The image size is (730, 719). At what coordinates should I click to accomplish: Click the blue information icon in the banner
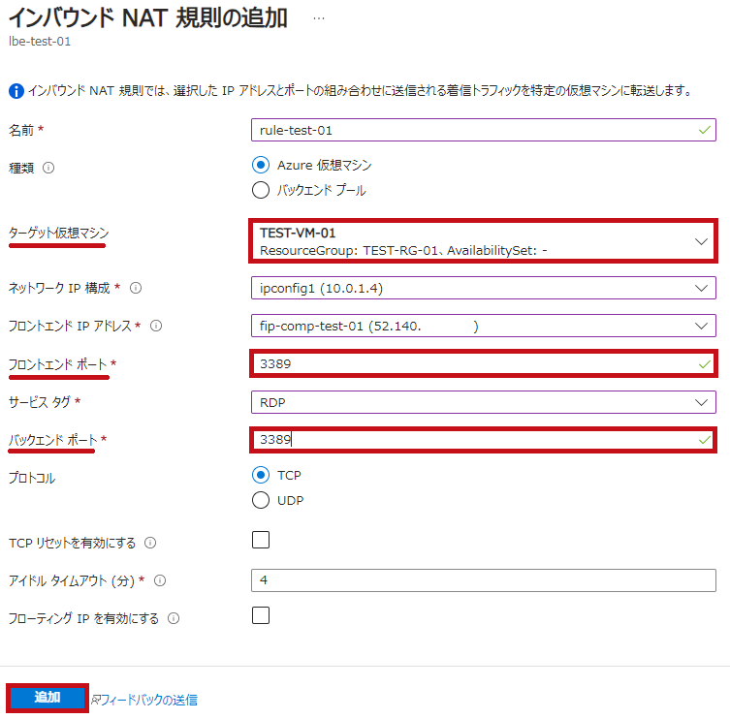tap(16, 91)
